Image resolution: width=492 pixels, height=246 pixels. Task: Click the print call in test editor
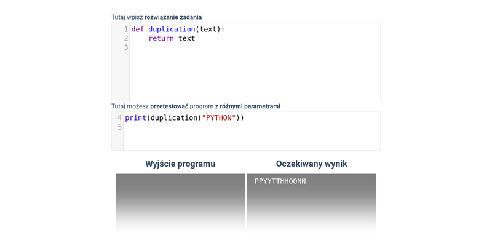(x=135, y=118)
